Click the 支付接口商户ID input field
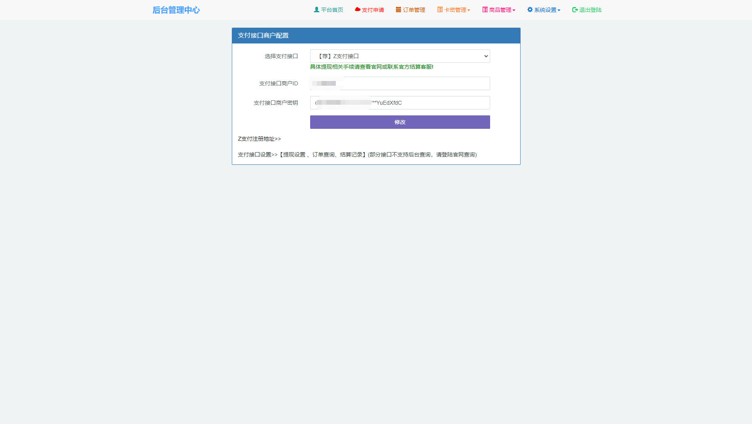 tap(400, 83)
